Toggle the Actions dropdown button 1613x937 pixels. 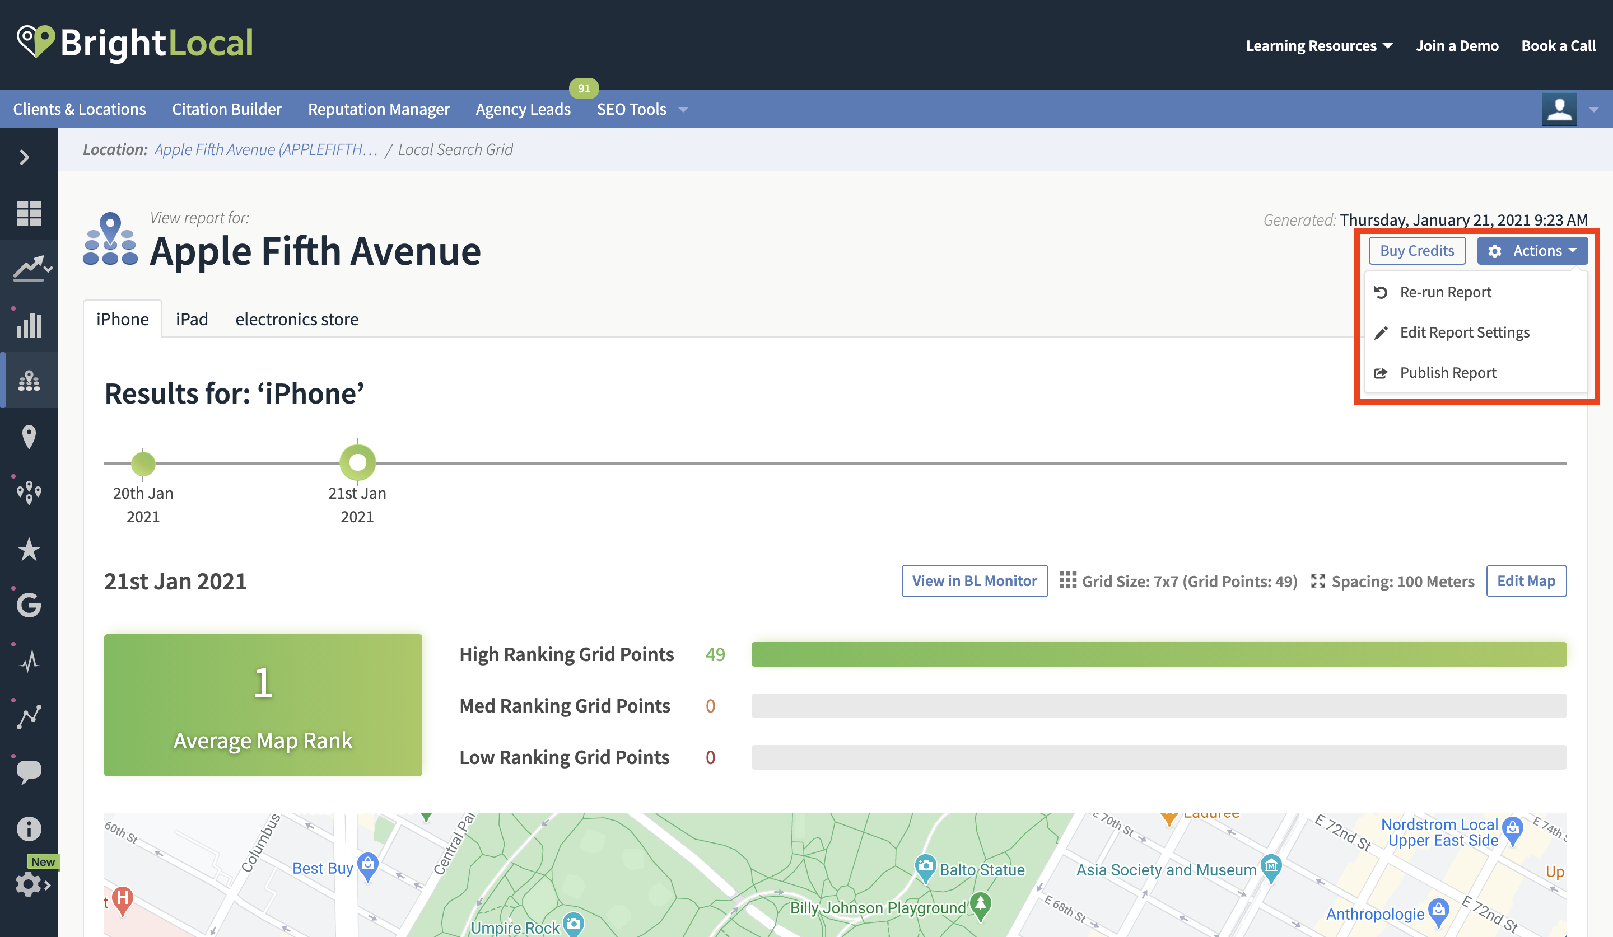1532,250
